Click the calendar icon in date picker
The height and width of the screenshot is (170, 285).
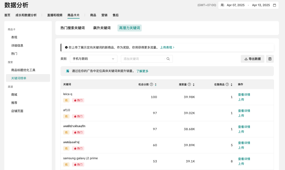pos(274,5)
